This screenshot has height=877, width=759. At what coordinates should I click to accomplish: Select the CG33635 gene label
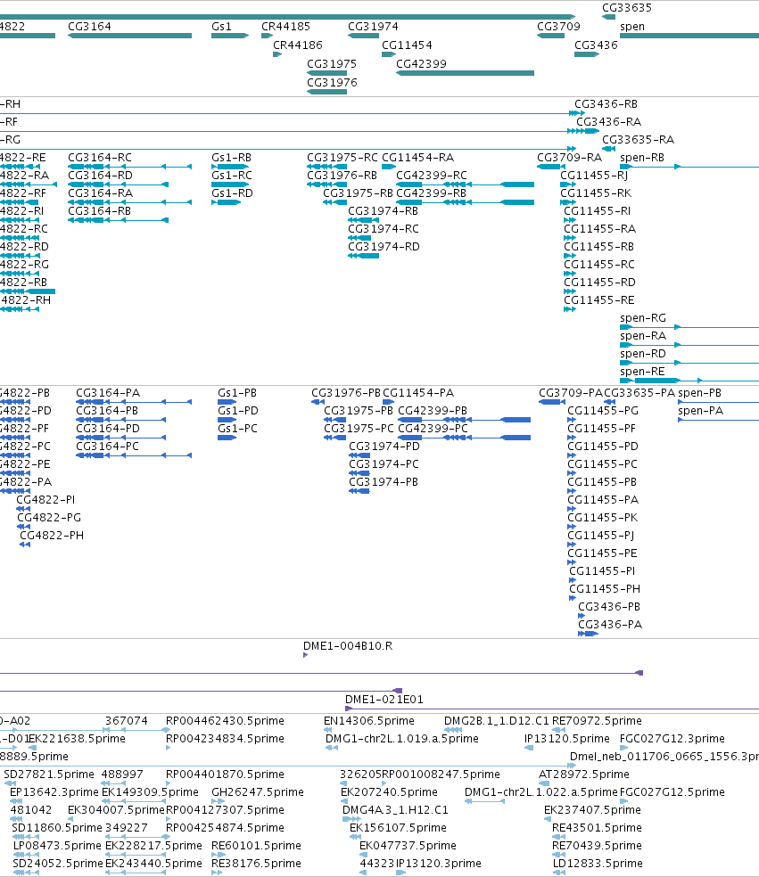(x=627, y=8)
